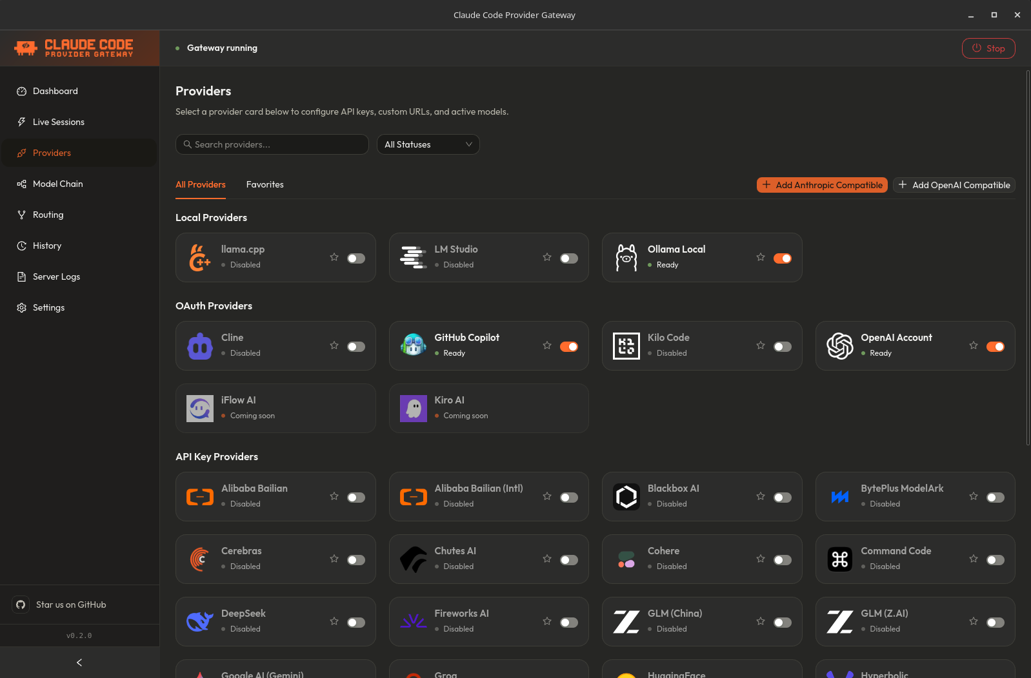The height and width of the screenshot is (678, 1031).
Task: Open the All Statuses filter dropdown
Action: click(x=428, y=144)
